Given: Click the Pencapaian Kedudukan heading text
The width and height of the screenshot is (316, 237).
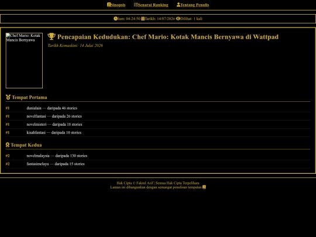Looking at the screenshot, I should pyautogui.click(x=168, y=37).
